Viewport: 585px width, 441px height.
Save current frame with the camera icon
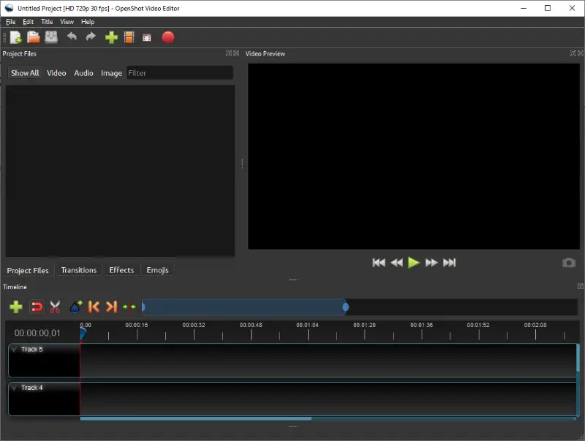coord(569,263)
